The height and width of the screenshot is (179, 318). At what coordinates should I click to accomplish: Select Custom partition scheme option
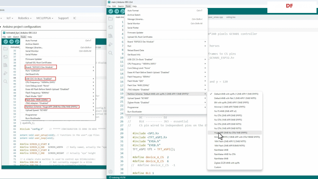click(x=235, y=167)
